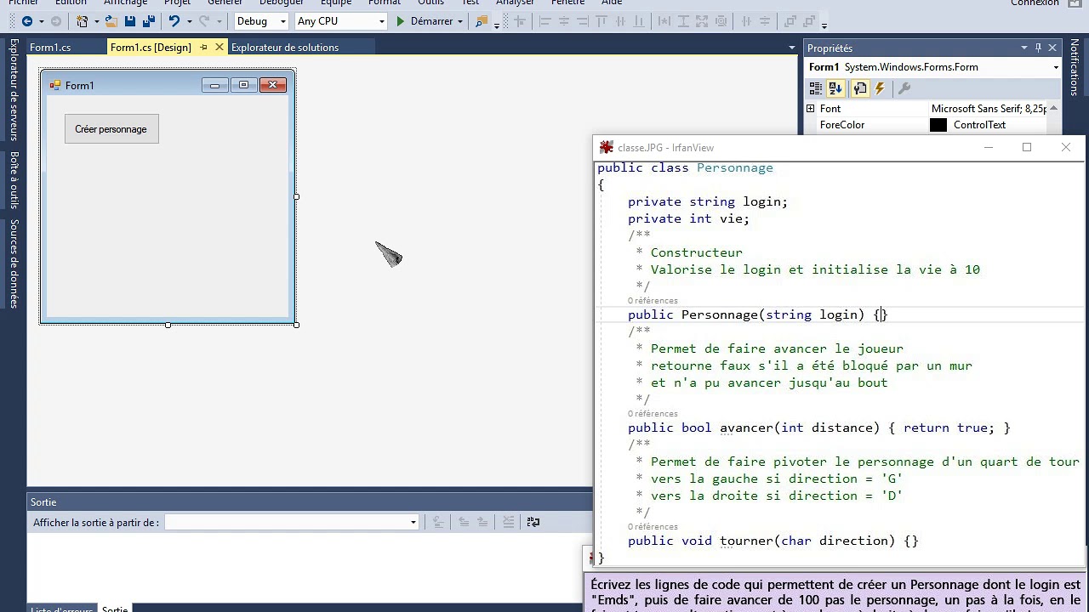The width and height of the screenshot is (1089, 612).
Task: Open Sources de données side tab
Action: (x=14, y=263)
